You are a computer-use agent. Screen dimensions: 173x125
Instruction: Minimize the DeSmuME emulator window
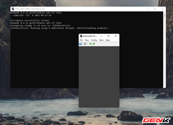click(101, 36)
